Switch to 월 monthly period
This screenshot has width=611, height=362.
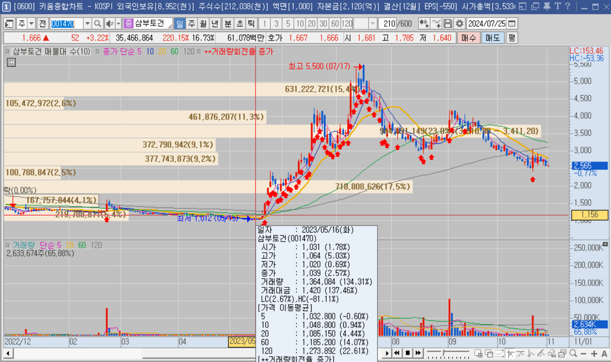point(203,24)
